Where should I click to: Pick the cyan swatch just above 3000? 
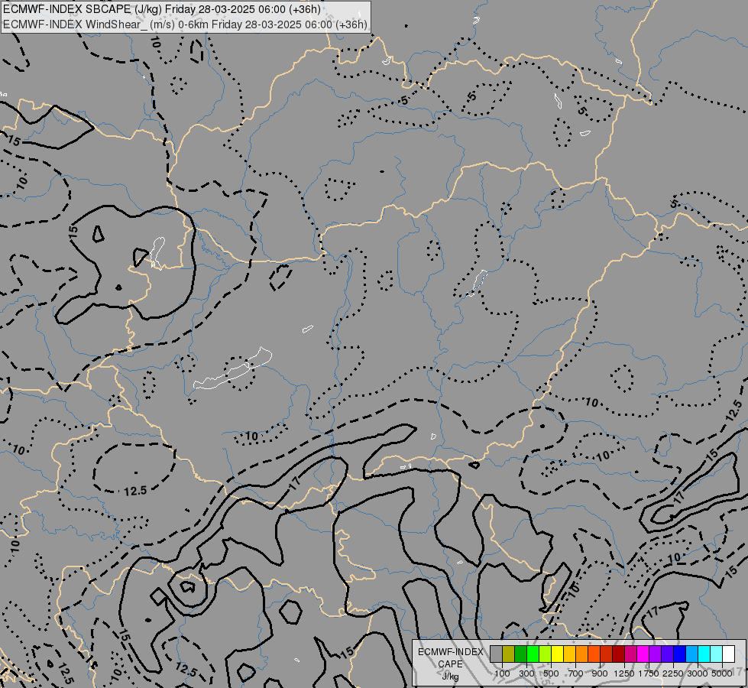(704, 654)
